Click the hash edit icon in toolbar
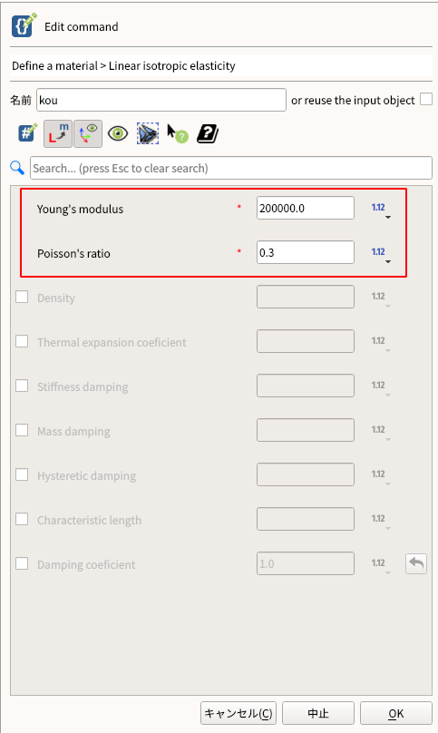438x733 pixels. 27,133
